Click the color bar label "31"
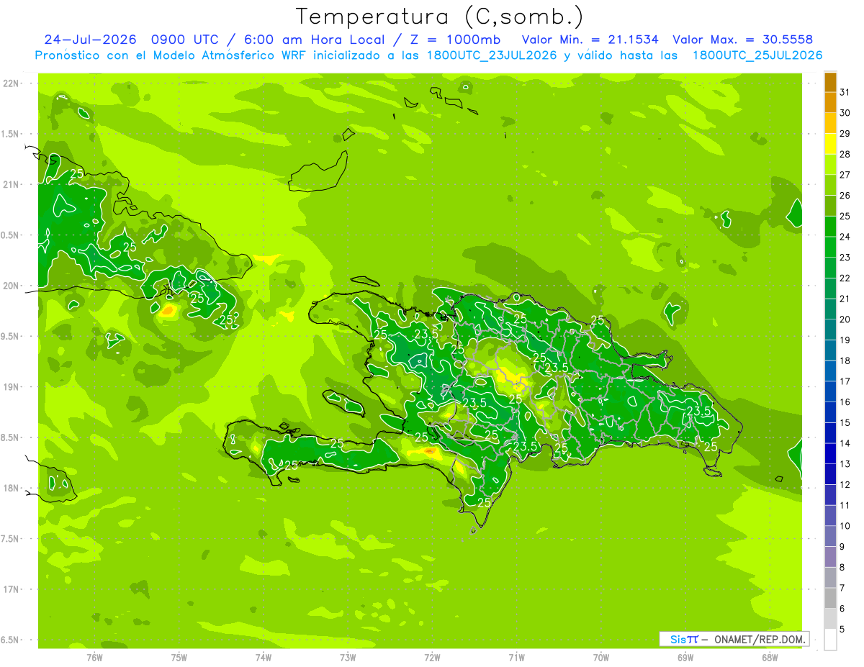 [x=845, y=92]
